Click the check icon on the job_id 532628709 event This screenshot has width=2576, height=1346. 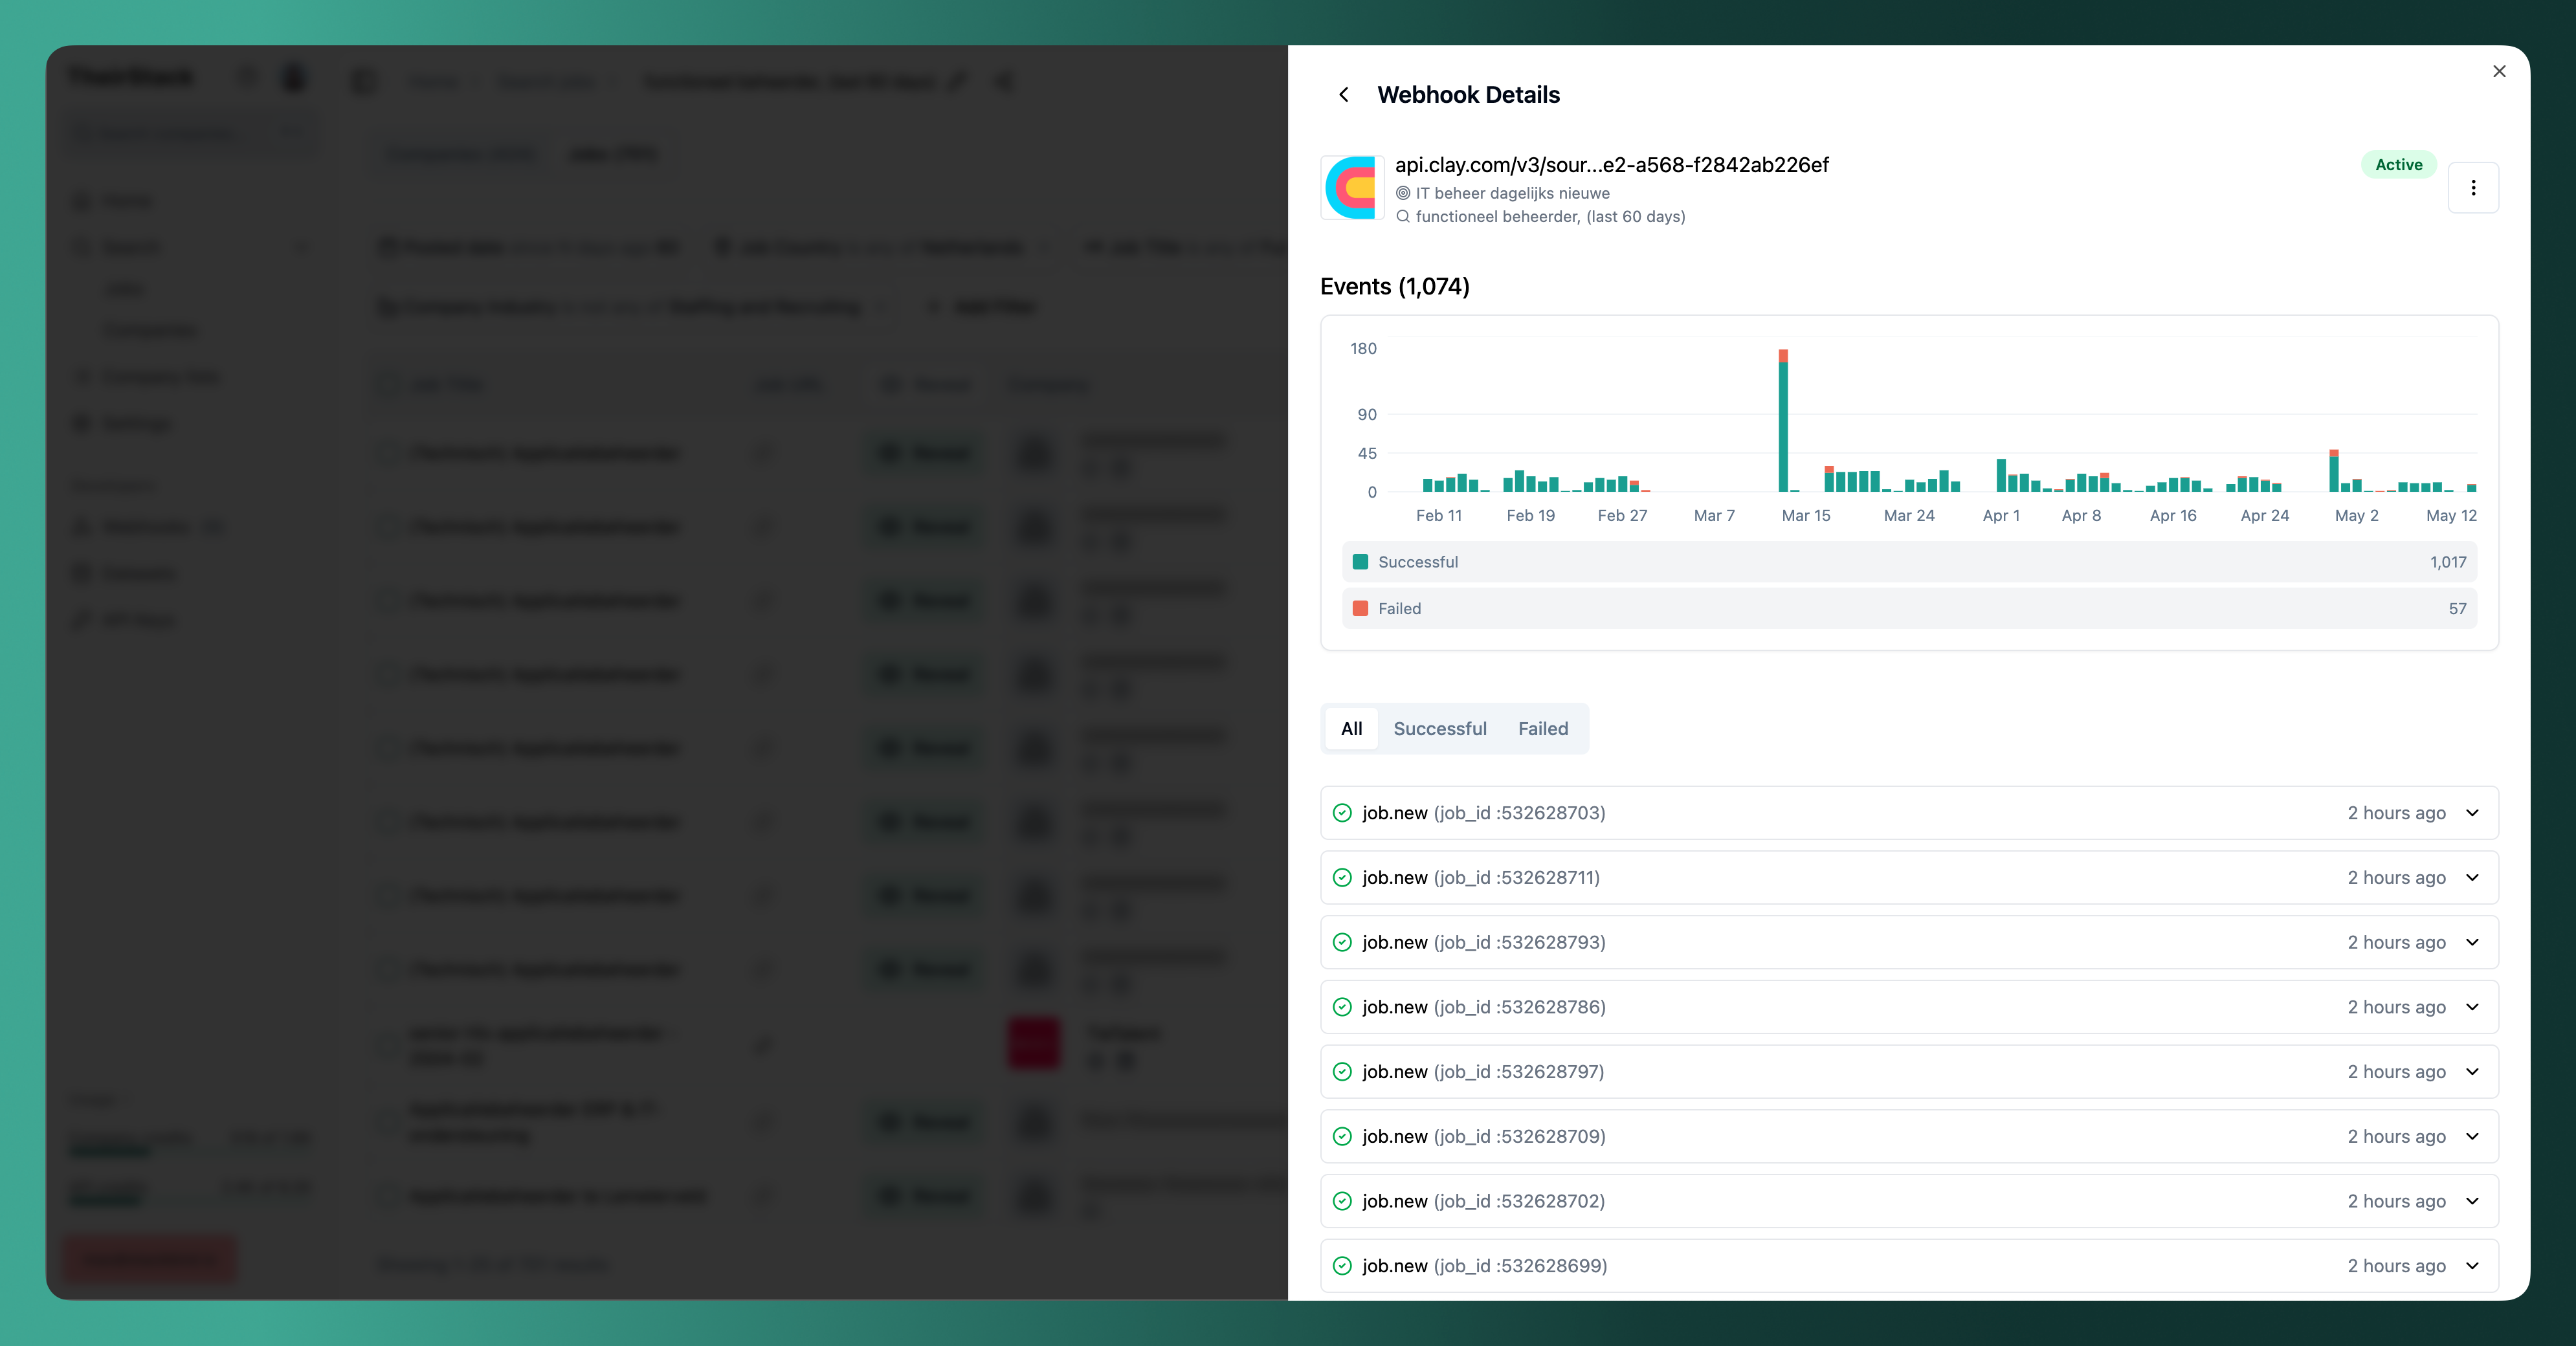click(1342, 1137)
